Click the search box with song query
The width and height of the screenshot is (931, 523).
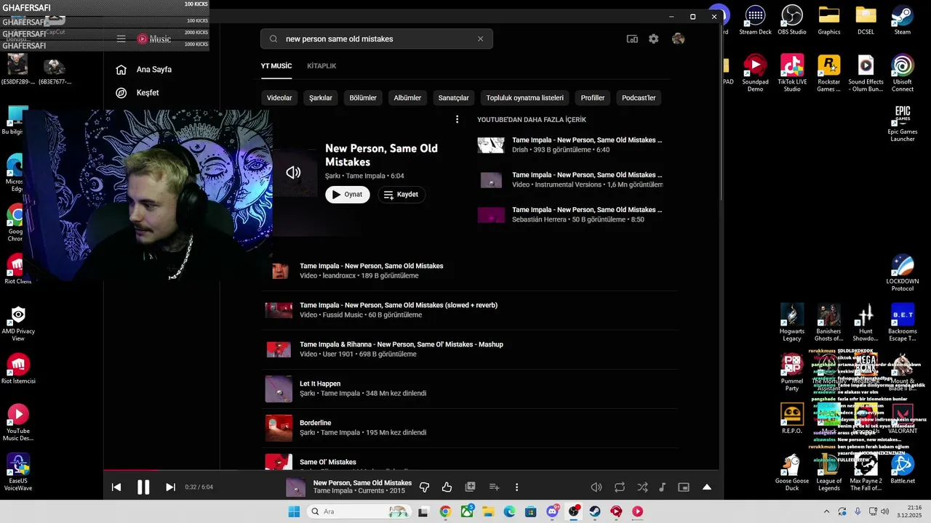pyautogui.click(x=377, y=39)
